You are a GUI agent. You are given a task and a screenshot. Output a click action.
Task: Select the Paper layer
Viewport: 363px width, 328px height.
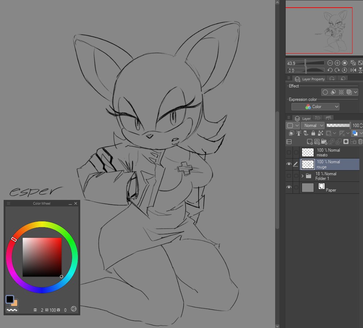click(x=330, y=188)
